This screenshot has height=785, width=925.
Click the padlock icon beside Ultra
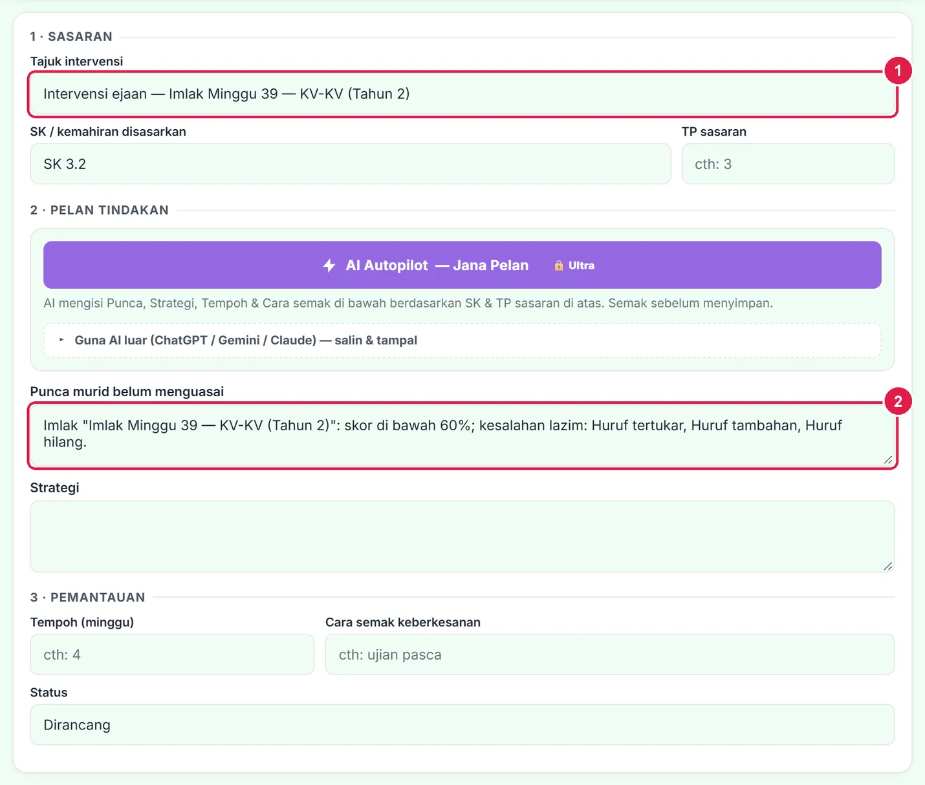[x=559, y=266]
